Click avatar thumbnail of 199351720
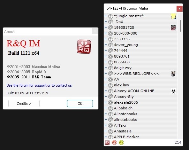Viewport: 189px width, 150px height. 173,28
